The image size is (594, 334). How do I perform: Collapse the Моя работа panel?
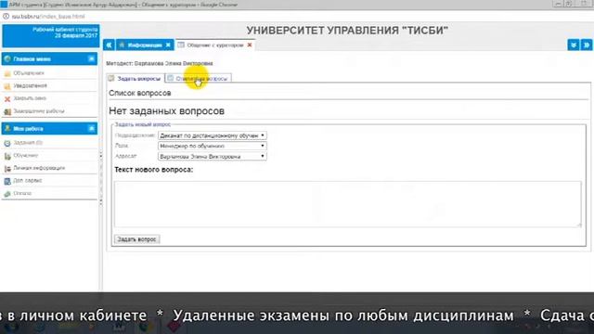[91, 129]
